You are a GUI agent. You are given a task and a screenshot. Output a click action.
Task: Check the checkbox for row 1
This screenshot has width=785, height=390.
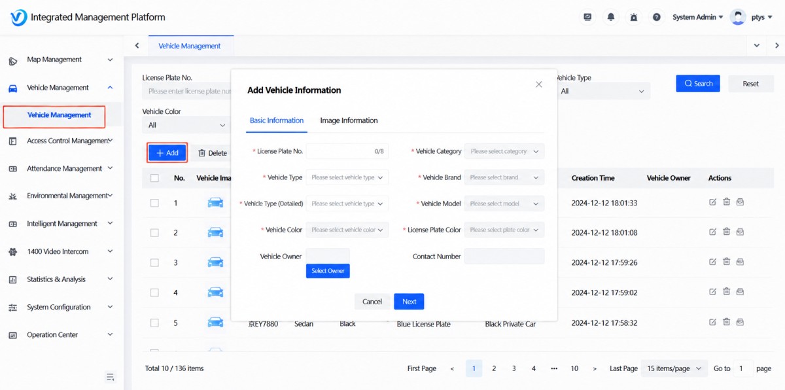[154, 203]
